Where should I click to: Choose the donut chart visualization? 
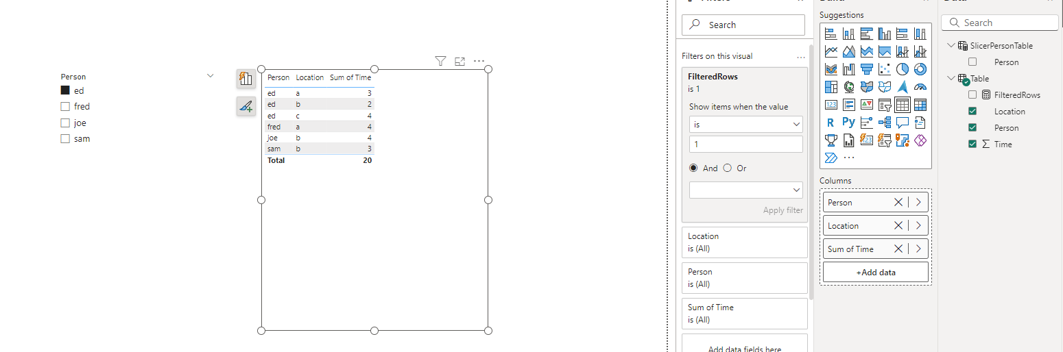click(920, 68)
